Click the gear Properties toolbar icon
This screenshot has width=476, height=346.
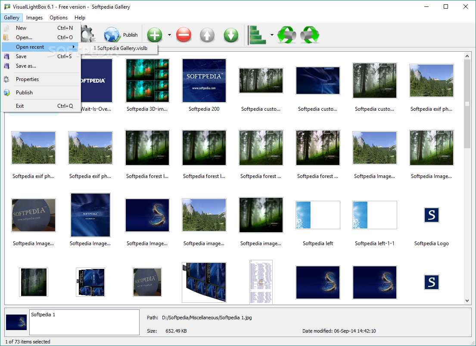pyautogui.click(x=88, y=34)
